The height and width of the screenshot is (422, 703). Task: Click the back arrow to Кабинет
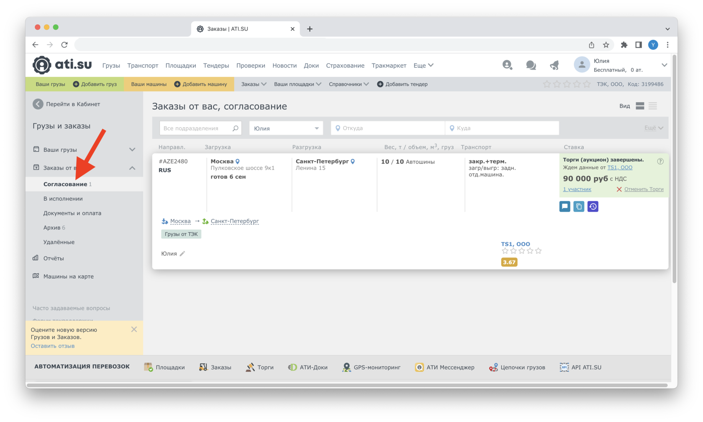click(x=38, y=104)
